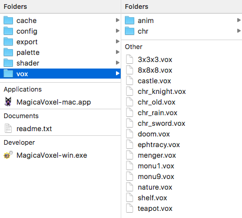Select the shader folder name
The height and width of the screenshot is (218, 242).
click(x=28, y=63)
